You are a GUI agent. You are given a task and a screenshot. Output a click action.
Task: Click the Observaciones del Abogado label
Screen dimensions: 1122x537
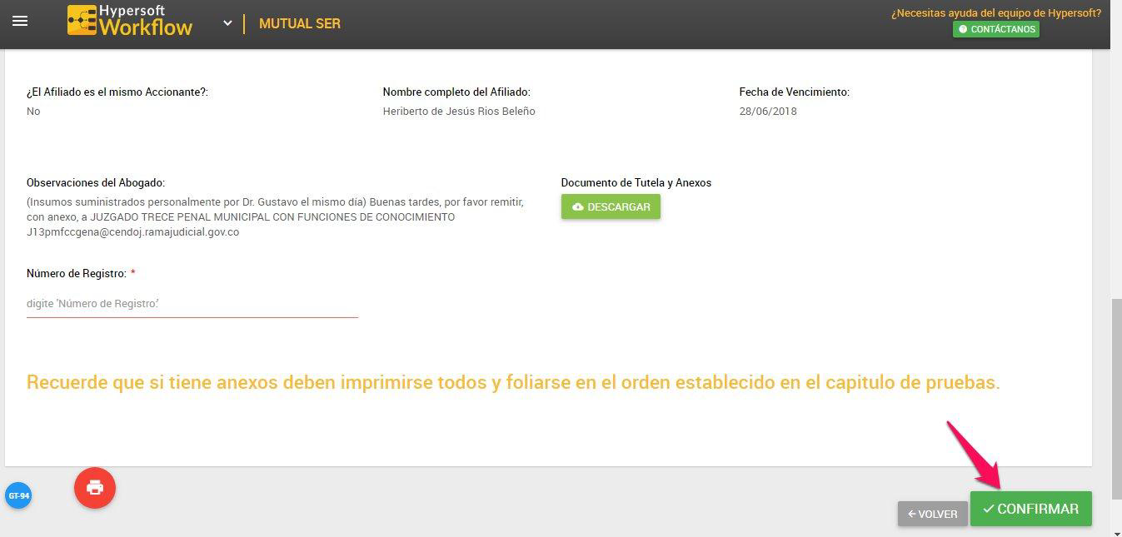coord(96,182)
